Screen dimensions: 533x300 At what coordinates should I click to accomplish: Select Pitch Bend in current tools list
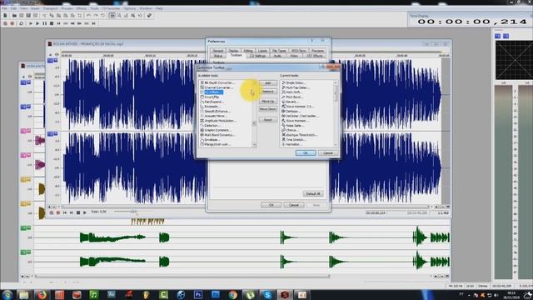pos(292,97)
